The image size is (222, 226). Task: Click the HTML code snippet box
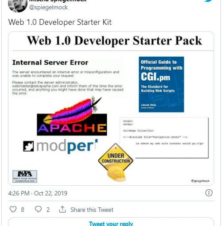pos(164,137)
